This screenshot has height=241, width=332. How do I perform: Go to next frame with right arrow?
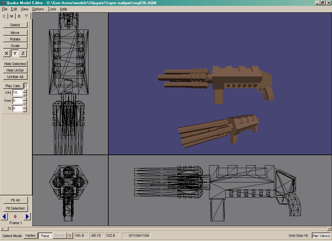[27, 216]
